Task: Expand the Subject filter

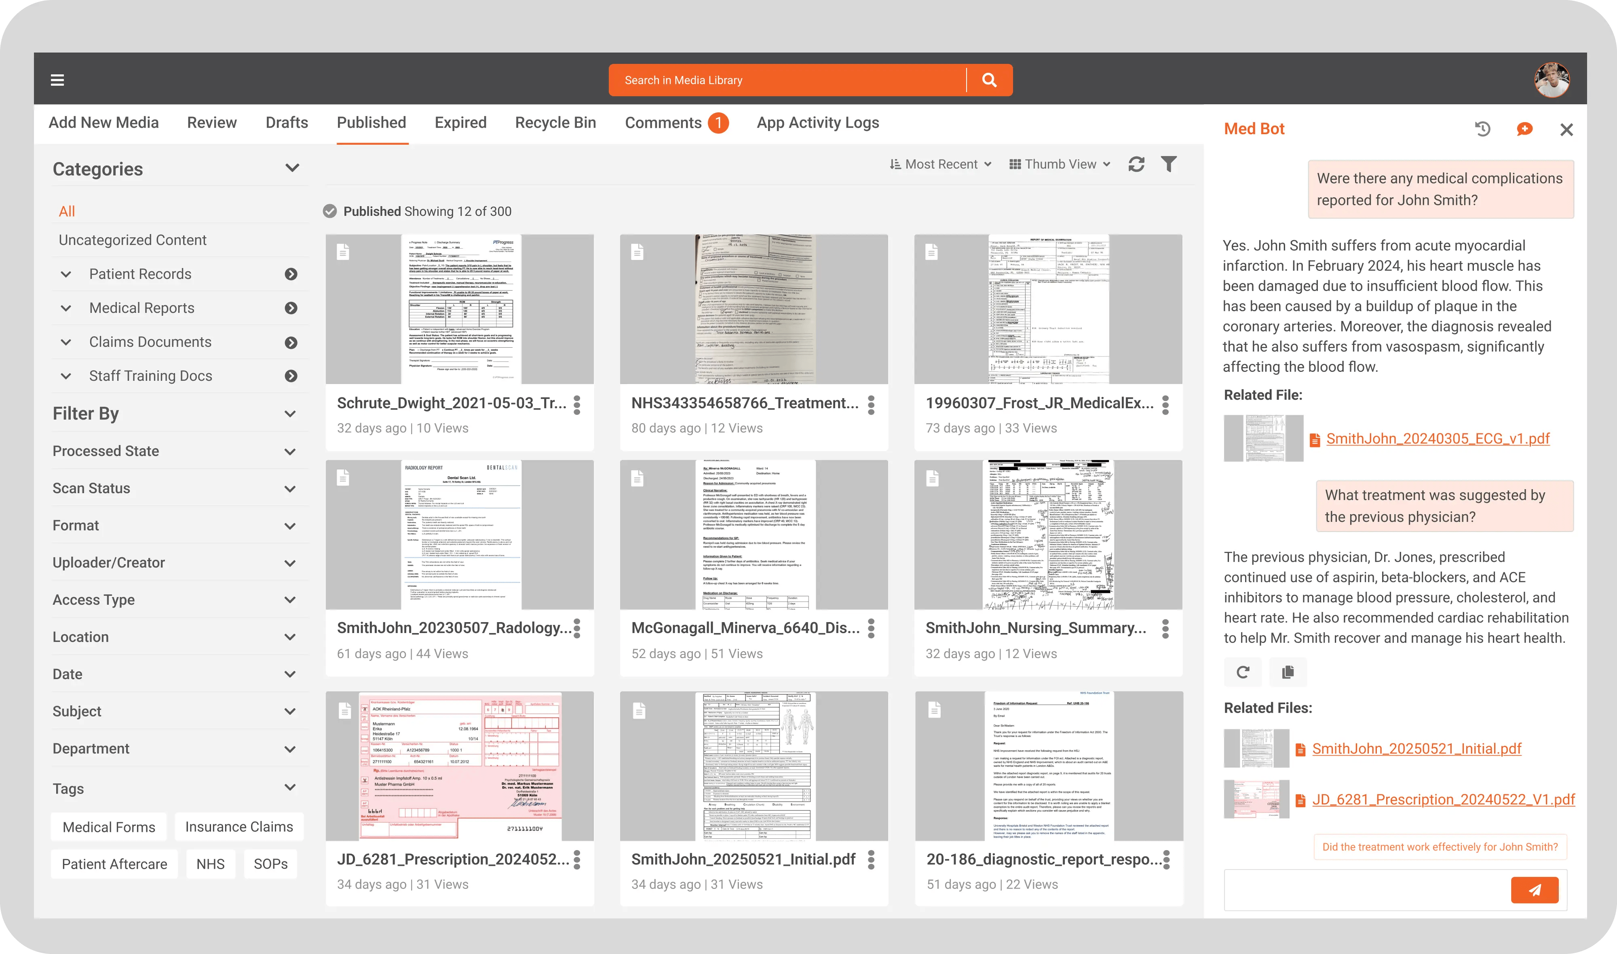Action: [291, 711]
